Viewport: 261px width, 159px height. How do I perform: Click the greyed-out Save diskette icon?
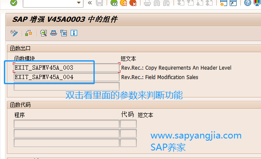coord(99,3)
